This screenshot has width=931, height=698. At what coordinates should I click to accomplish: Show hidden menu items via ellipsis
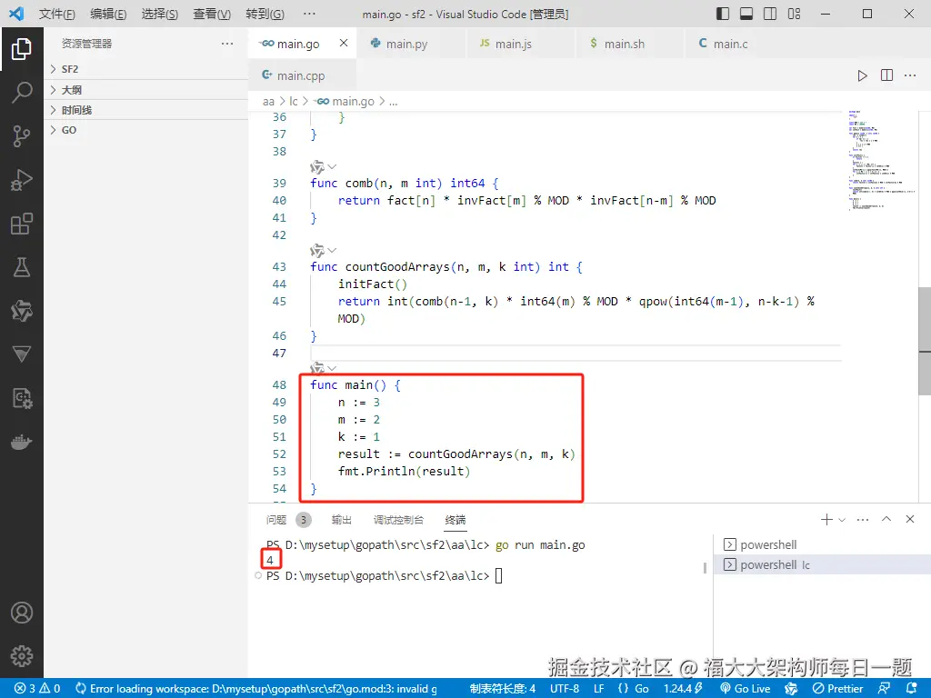click(309, 14)
